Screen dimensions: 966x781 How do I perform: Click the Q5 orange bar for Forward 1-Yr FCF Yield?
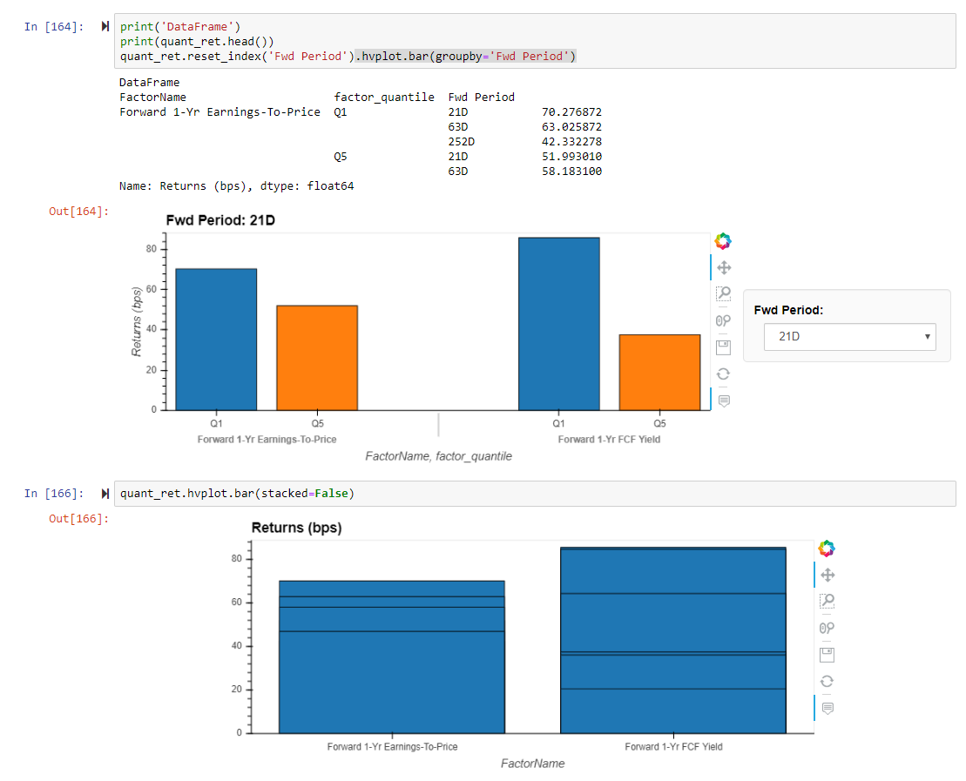tap(659, 373)
